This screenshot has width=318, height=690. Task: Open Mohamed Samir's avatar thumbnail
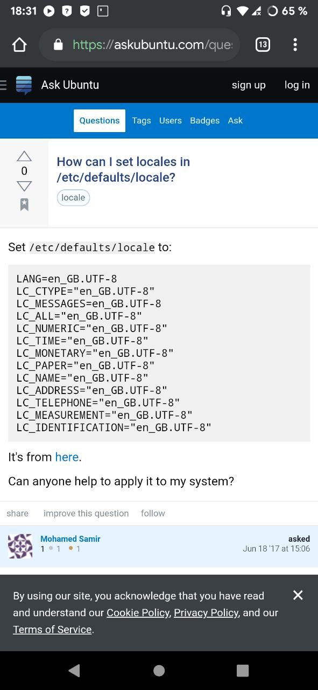point(20,546)
